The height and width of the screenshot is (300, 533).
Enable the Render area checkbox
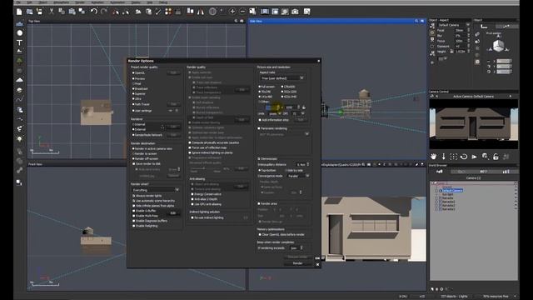click(x=267, y=203)
